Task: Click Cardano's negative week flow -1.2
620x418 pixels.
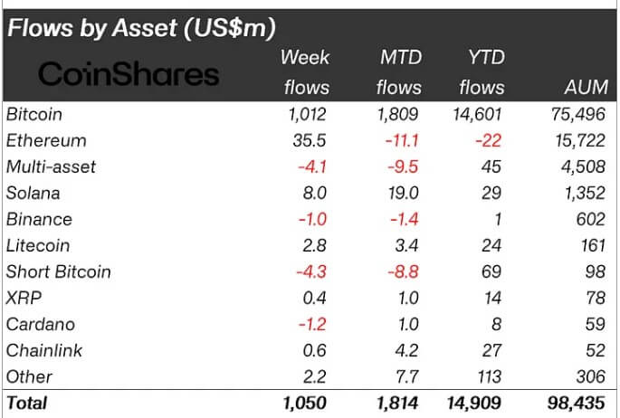Action: coord(312,325)
